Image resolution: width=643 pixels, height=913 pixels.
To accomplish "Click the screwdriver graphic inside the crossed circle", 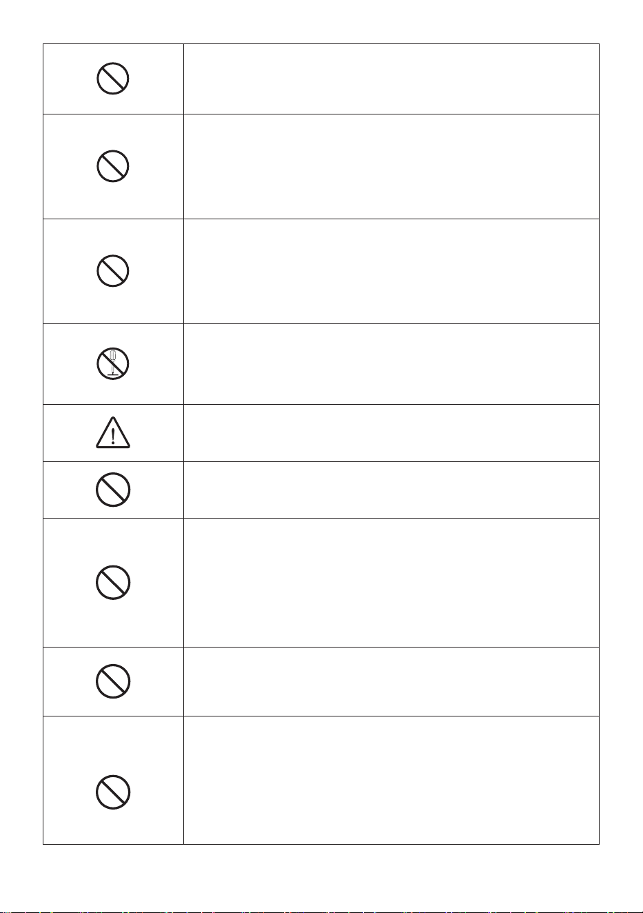I will (112, 363).
